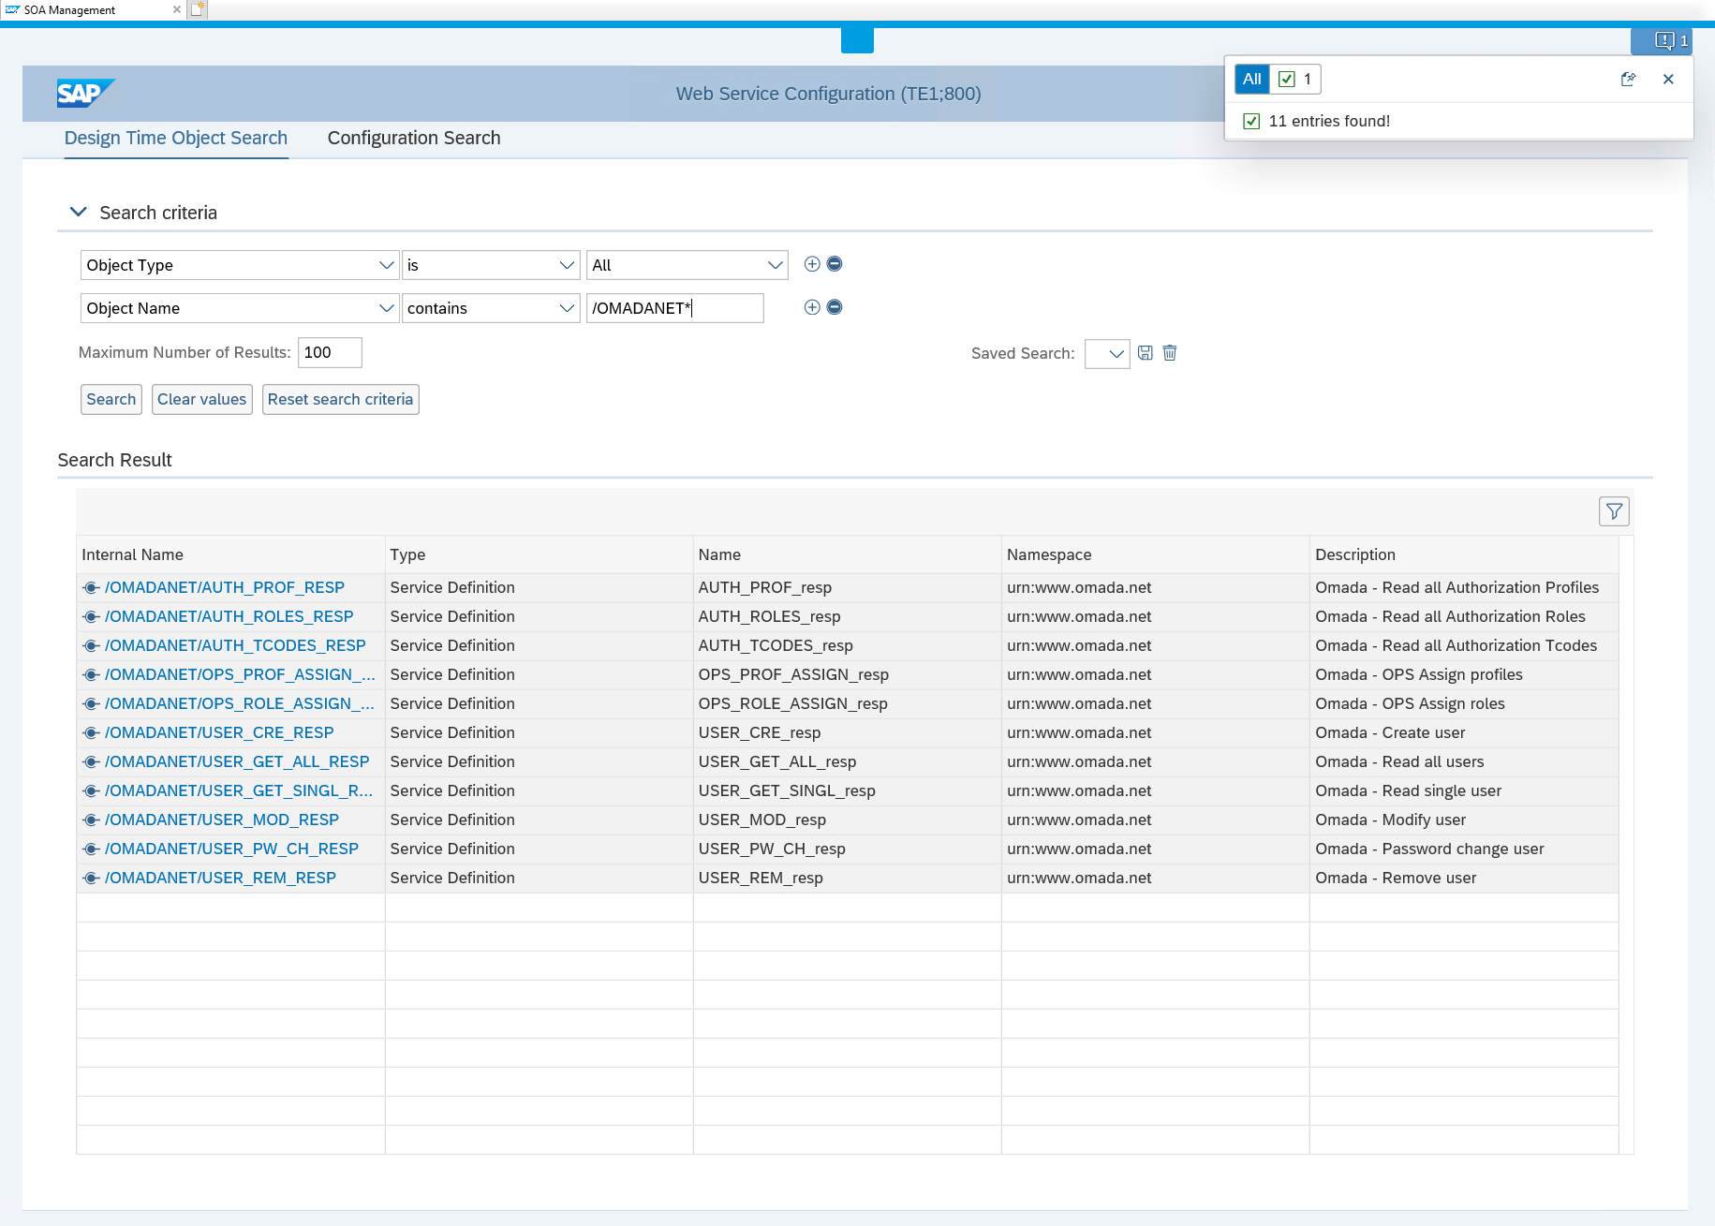The height and width of the screenshot is (1226, 1715).
Task: Add a criterion after the Object Type row
Action: [x=812, y=264]
